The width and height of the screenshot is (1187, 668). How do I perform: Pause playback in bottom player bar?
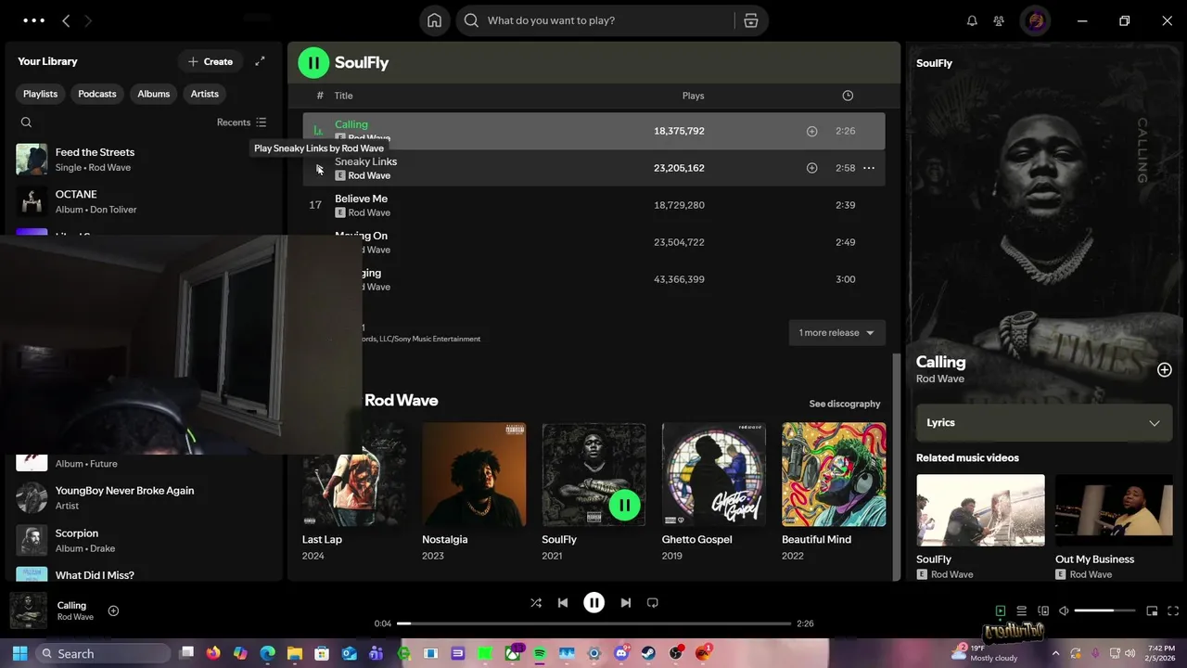(x=594, y=602)
